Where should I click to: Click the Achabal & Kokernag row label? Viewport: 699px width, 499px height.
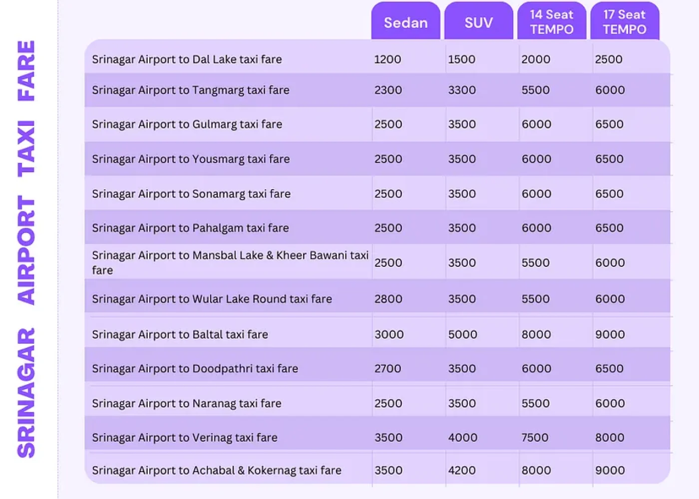216,470
